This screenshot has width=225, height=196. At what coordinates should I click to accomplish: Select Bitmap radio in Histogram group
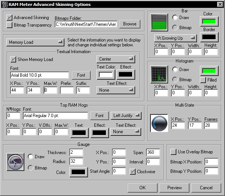click(x=175, y=80)
